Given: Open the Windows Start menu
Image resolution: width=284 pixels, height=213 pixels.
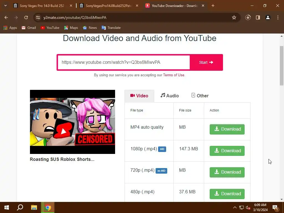Looking at the screenshot, I should 7,207.
